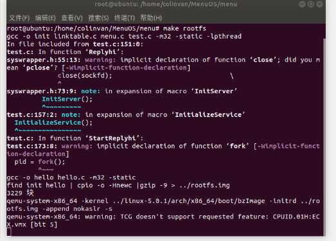Click the 'find init hello | cpio' line

118,185
